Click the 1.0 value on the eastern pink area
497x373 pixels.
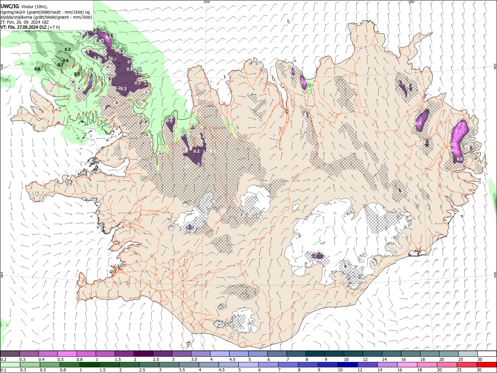458,132
